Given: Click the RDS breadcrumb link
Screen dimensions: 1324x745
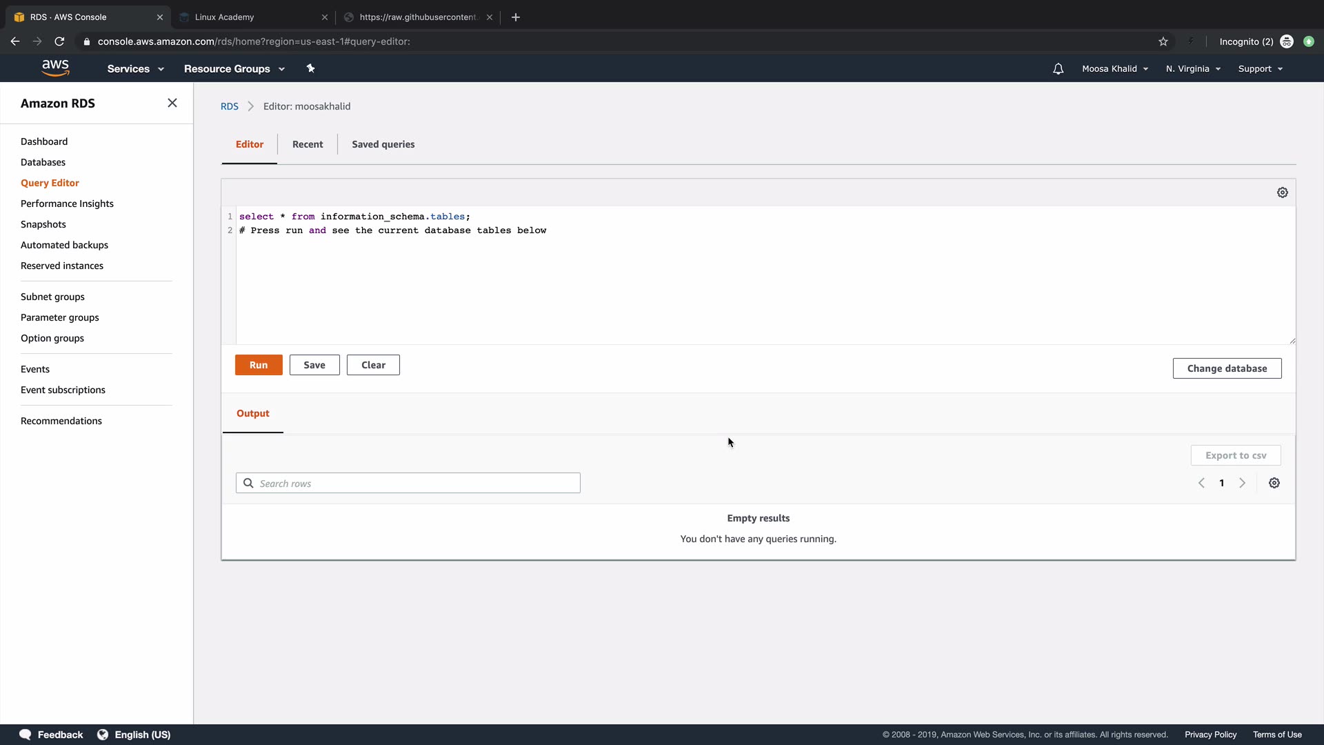Looking at the screenshot, I should (x=229, y=106).
